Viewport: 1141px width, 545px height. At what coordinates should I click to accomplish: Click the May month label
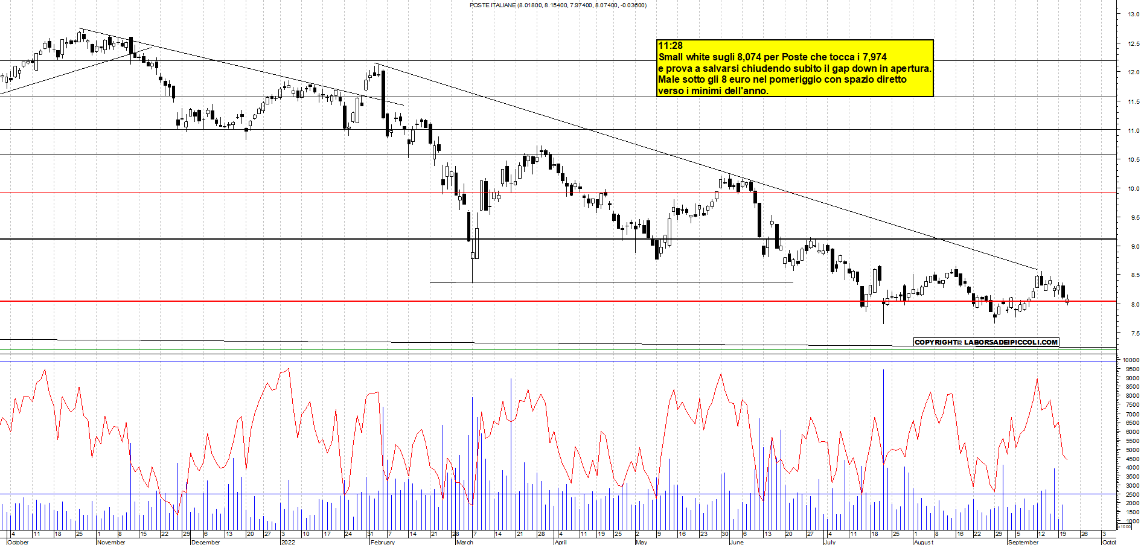(x=641, y=542)
